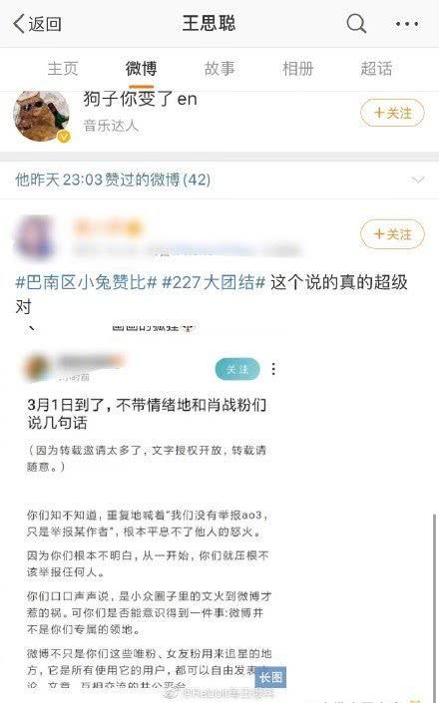The image size is (439, 703).
Task: Expand the liked weibo chevron dropdown
Action: pos(417,179)
